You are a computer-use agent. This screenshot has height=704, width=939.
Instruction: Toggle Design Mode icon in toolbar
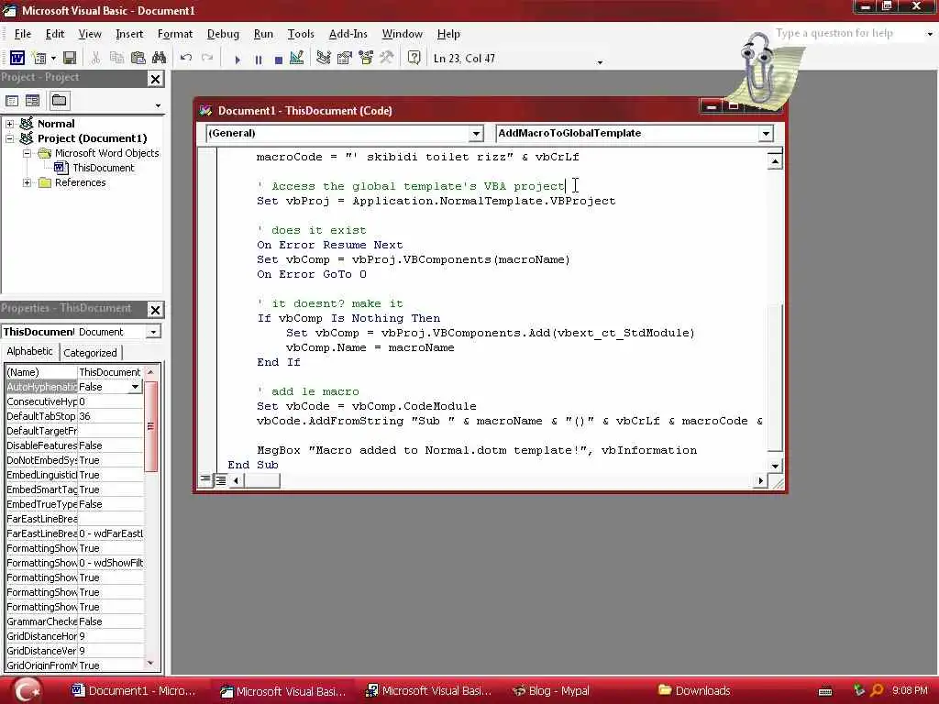[x=296, y=58]
